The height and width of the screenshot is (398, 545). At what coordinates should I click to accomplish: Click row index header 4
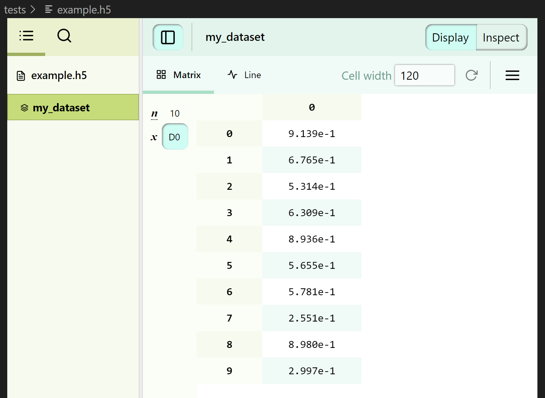(x=229, y=239)
